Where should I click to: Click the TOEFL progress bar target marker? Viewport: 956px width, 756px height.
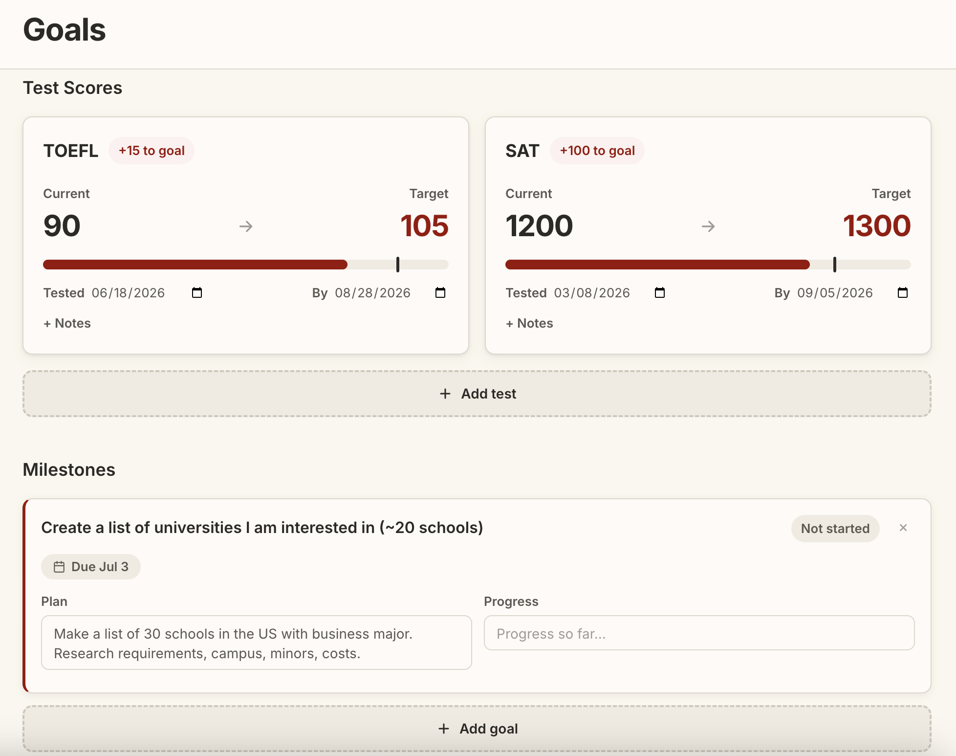click(398, 265)
